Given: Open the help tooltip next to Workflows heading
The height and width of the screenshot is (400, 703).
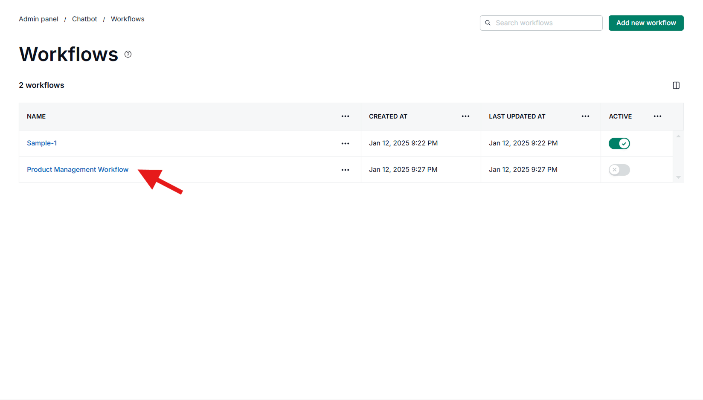Looking at the screenshot, I should 128,54.
